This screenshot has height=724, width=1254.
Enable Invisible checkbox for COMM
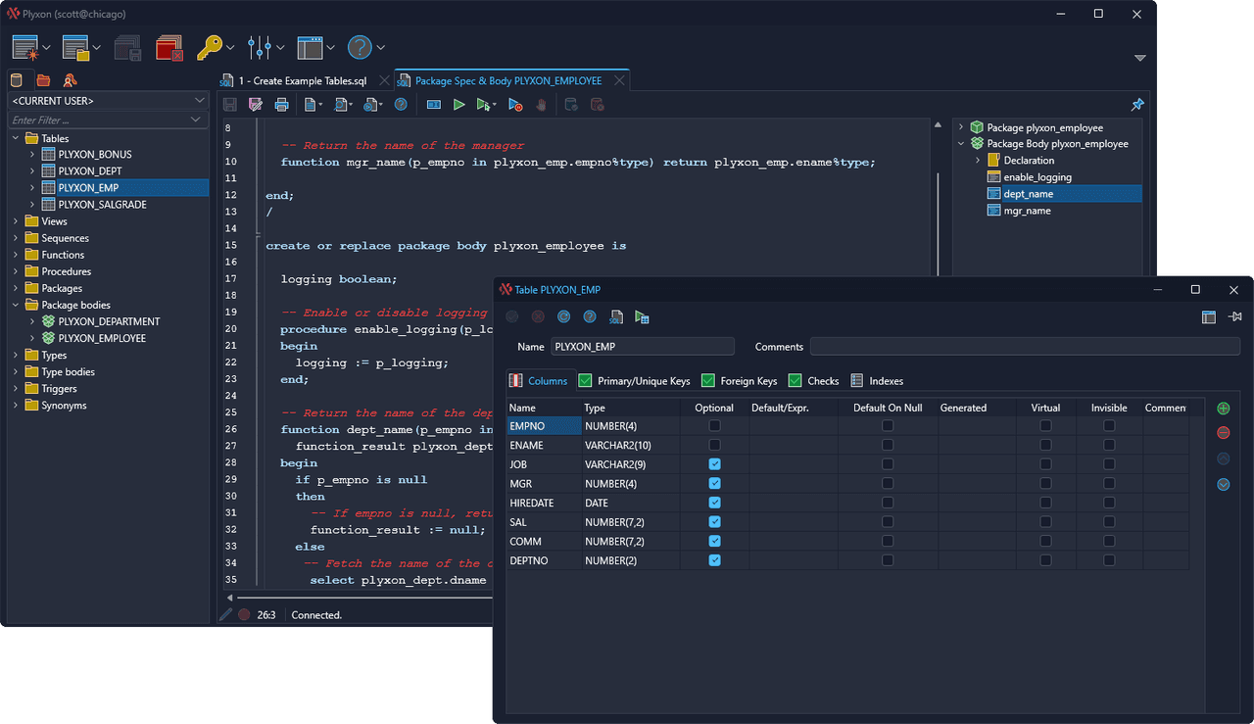[1109, 541]
